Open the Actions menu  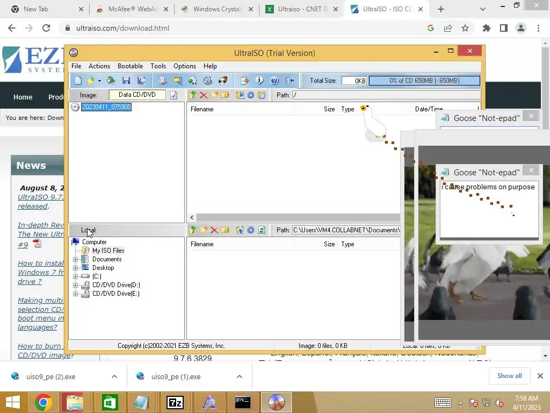(x=99, y=66)
